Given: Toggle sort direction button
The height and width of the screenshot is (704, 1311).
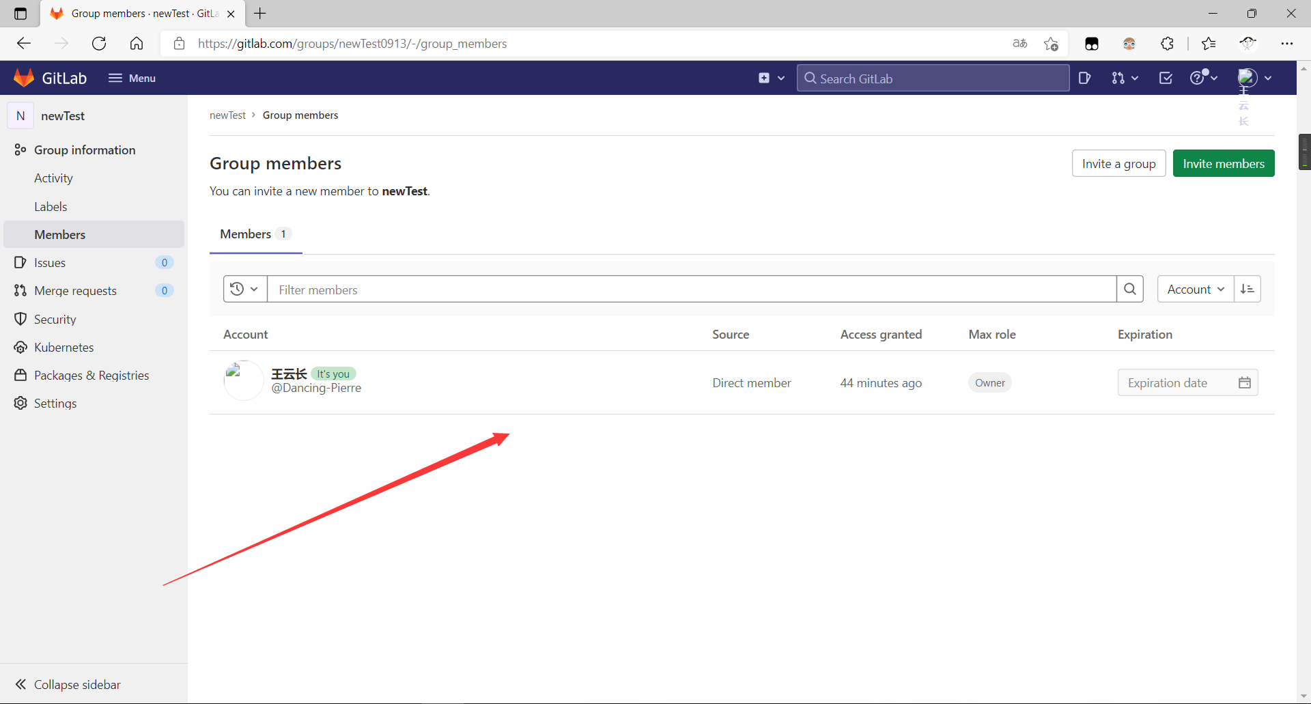Looking at the screenshot, I should coord(1247,289).
